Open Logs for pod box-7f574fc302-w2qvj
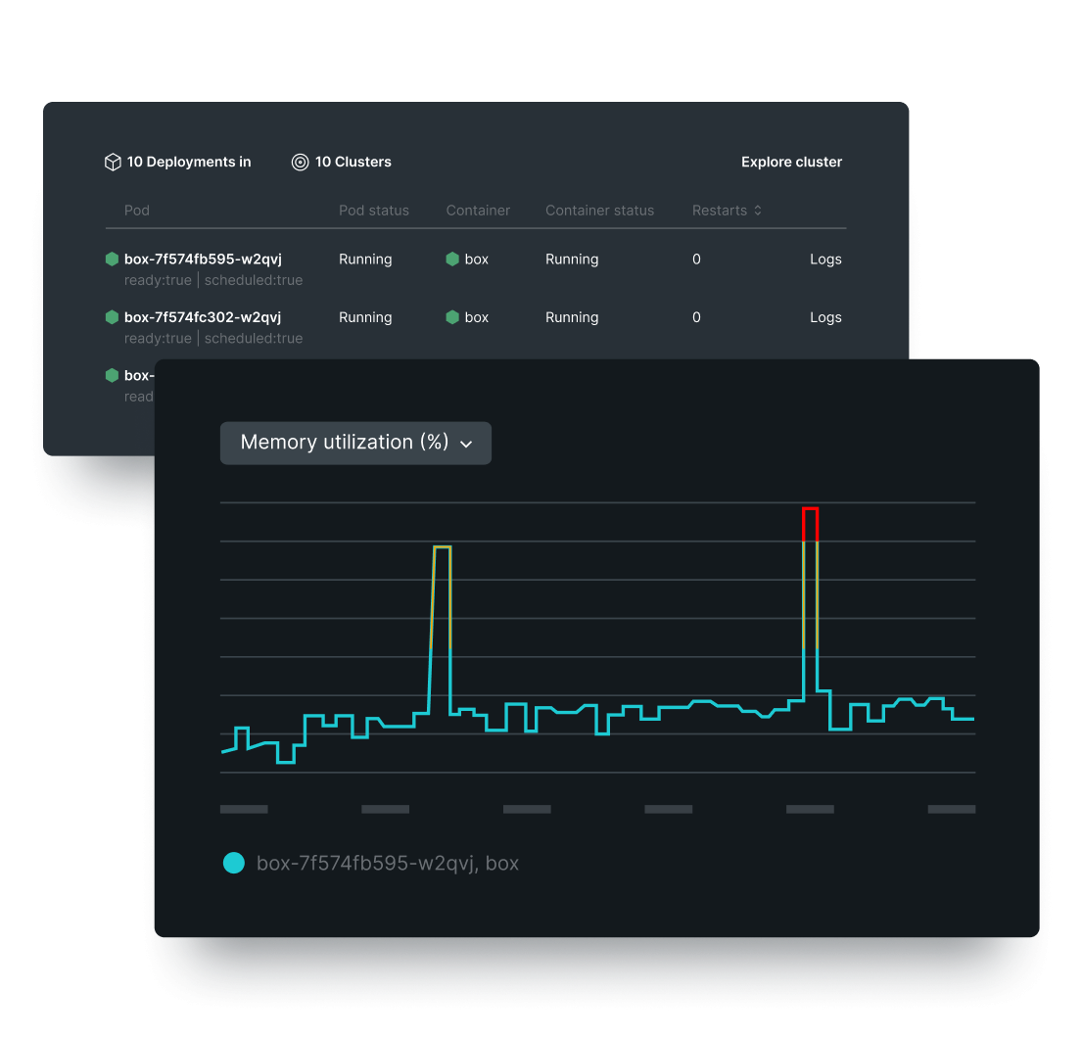This screenshot has height=1038, width=1082. [x=826, y=317]
